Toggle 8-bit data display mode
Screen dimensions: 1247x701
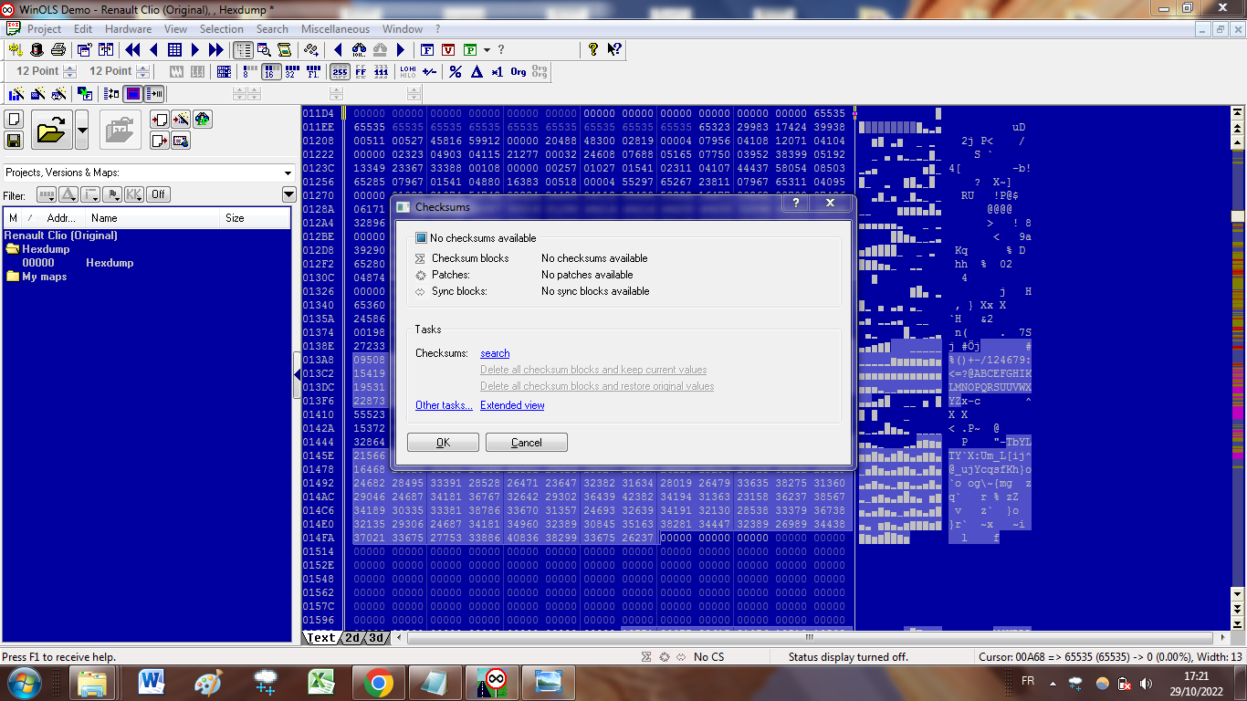click(x=249, y=71)
